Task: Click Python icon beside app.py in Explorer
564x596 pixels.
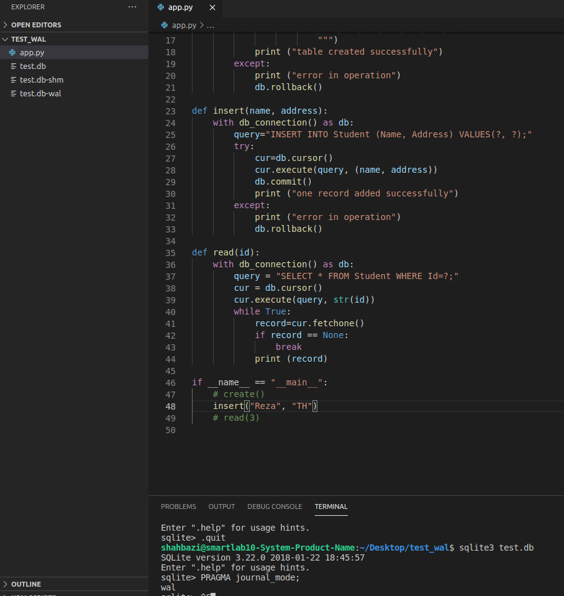Action: pos(13,53)
